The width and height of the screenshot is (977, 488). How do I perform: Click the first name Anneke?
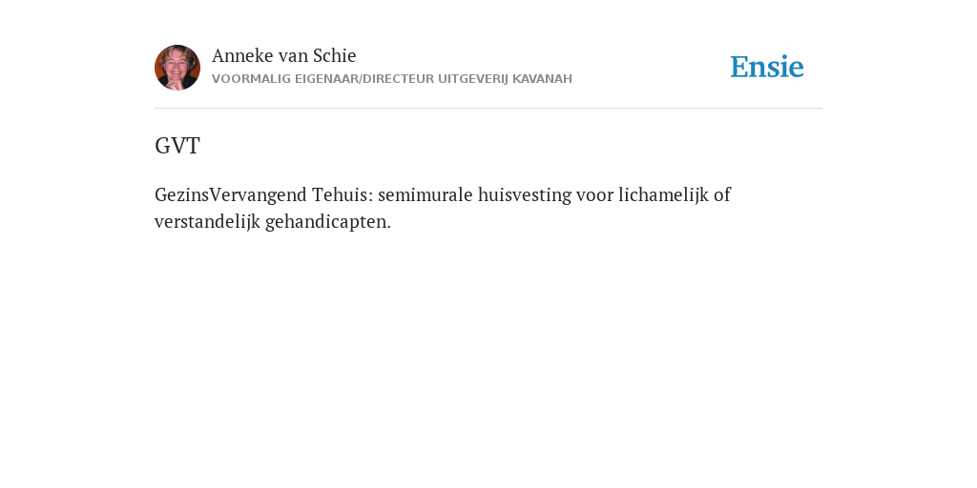(242, 55)
